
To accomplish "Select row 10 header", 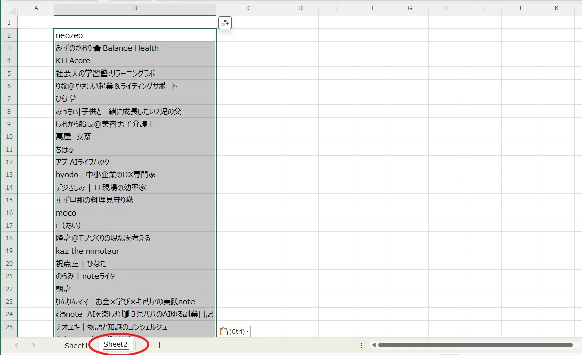I will pos(9,137).
